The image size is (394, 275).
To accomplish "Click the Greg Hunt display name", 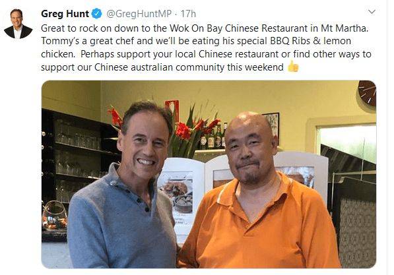I will [65, 14].
